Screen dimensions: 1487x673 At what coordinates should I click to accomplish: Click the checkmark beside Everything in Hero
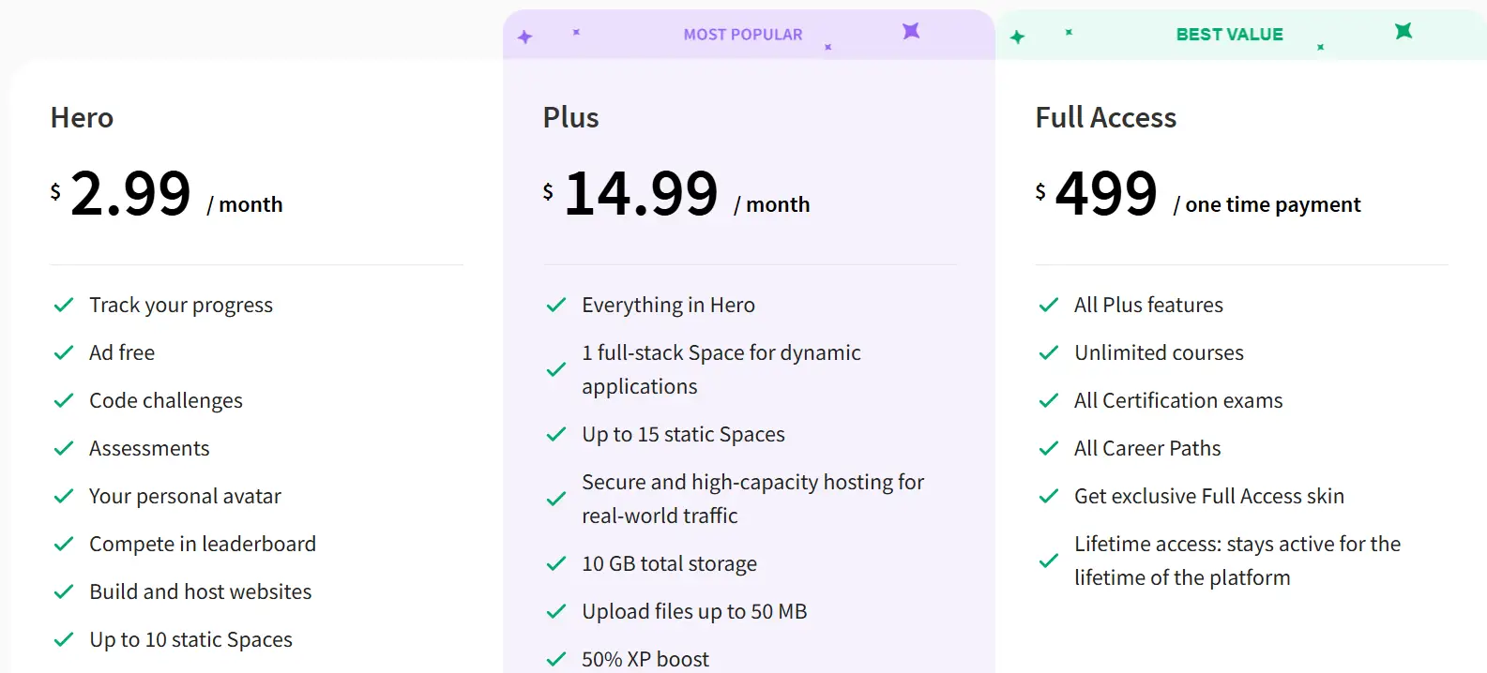pos(556,306)
